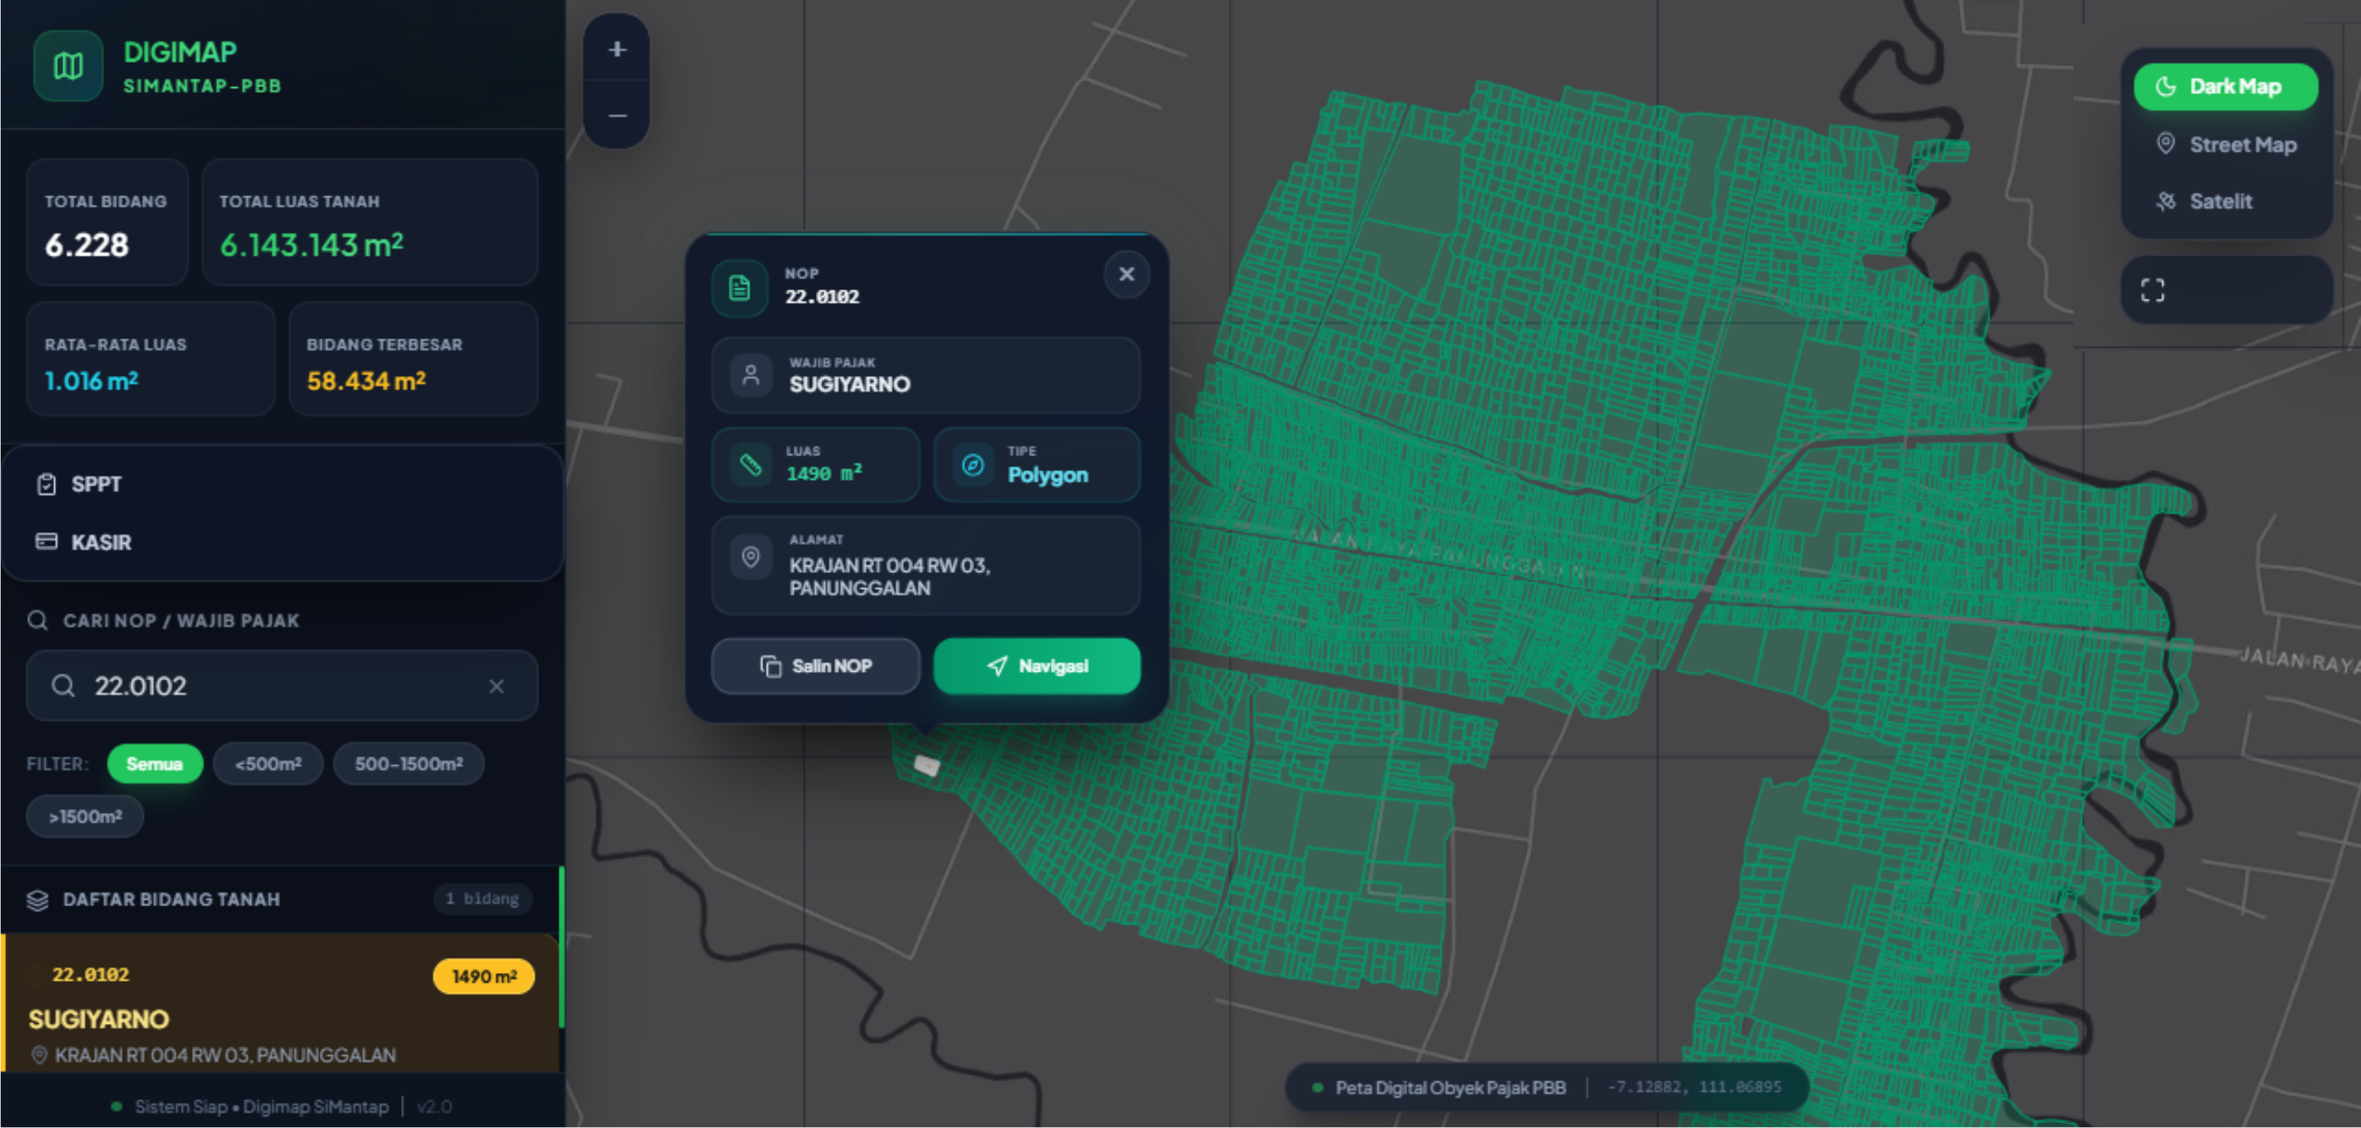Clear the search field with X icon
Image resolution: width=2361 pixels, height=1128 pixels.
coord(496,686)
